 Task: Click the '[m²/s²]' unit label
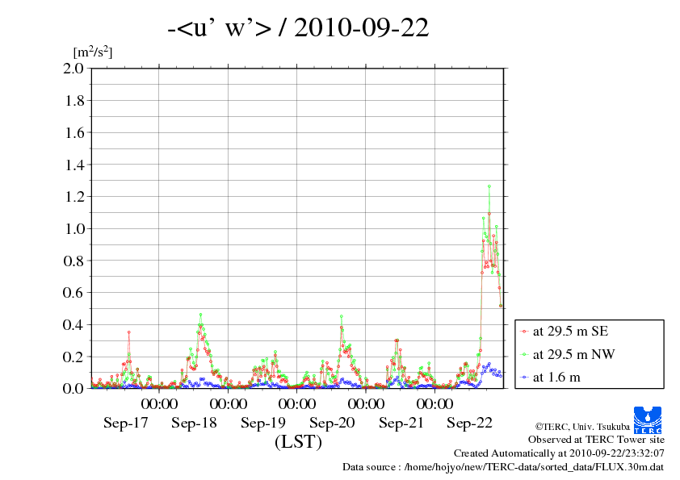click(93, 52)
